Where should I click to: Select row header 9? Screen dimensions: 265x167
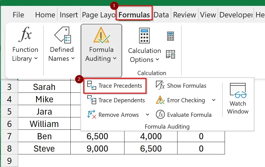pyautogui.click(x=9, y=161)
